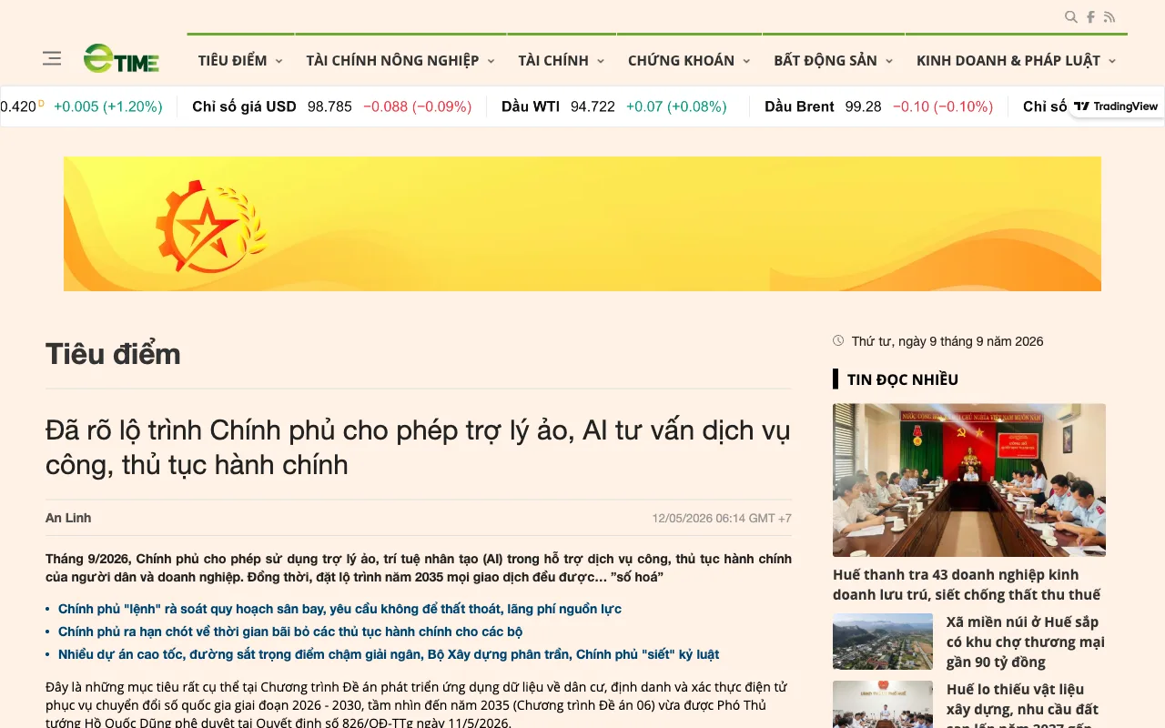Open thumbnail beside Huế lo thiếu vật liệu
This screenshot has height=728, width=1165.
click(883, 704)
